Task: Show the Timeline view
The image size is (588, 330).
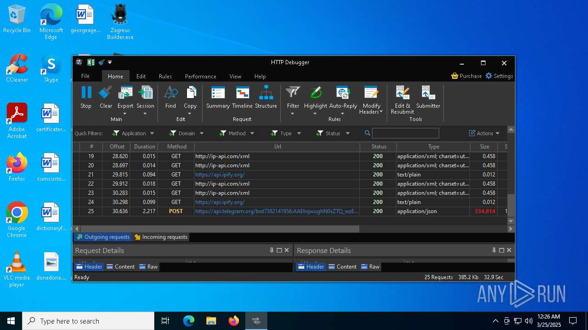Action: tap(242, 97)
